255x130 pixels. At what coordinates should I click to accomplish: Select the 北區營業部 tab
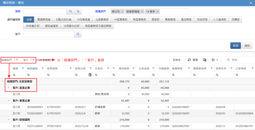102,20
